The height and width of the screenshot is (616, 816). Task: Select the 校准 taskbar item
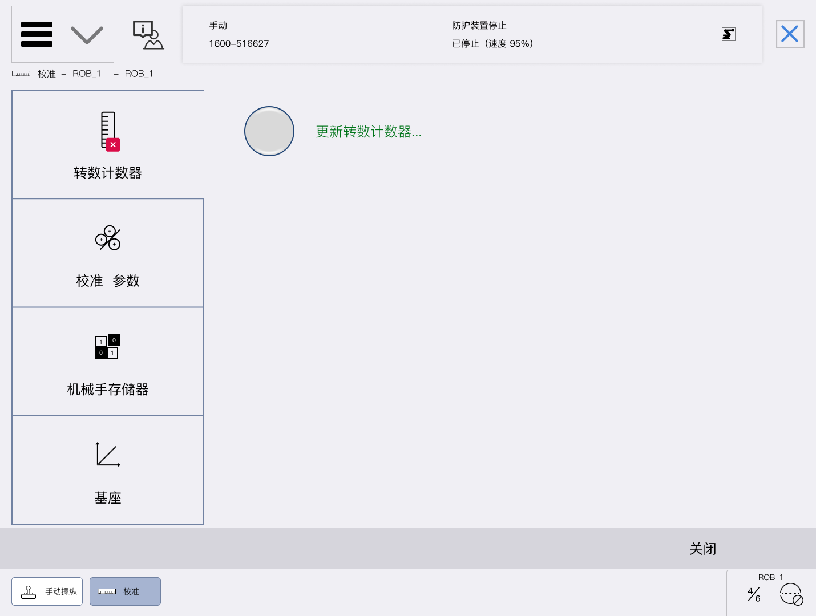click(x=125, y=591)
